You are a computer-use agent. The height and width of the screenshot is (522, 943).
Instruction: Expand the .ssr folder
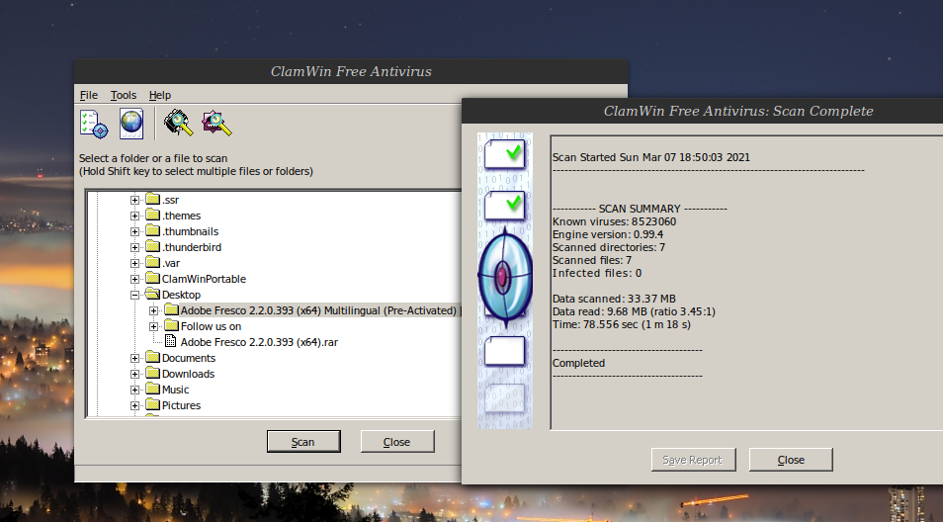[x=134, y=201]
